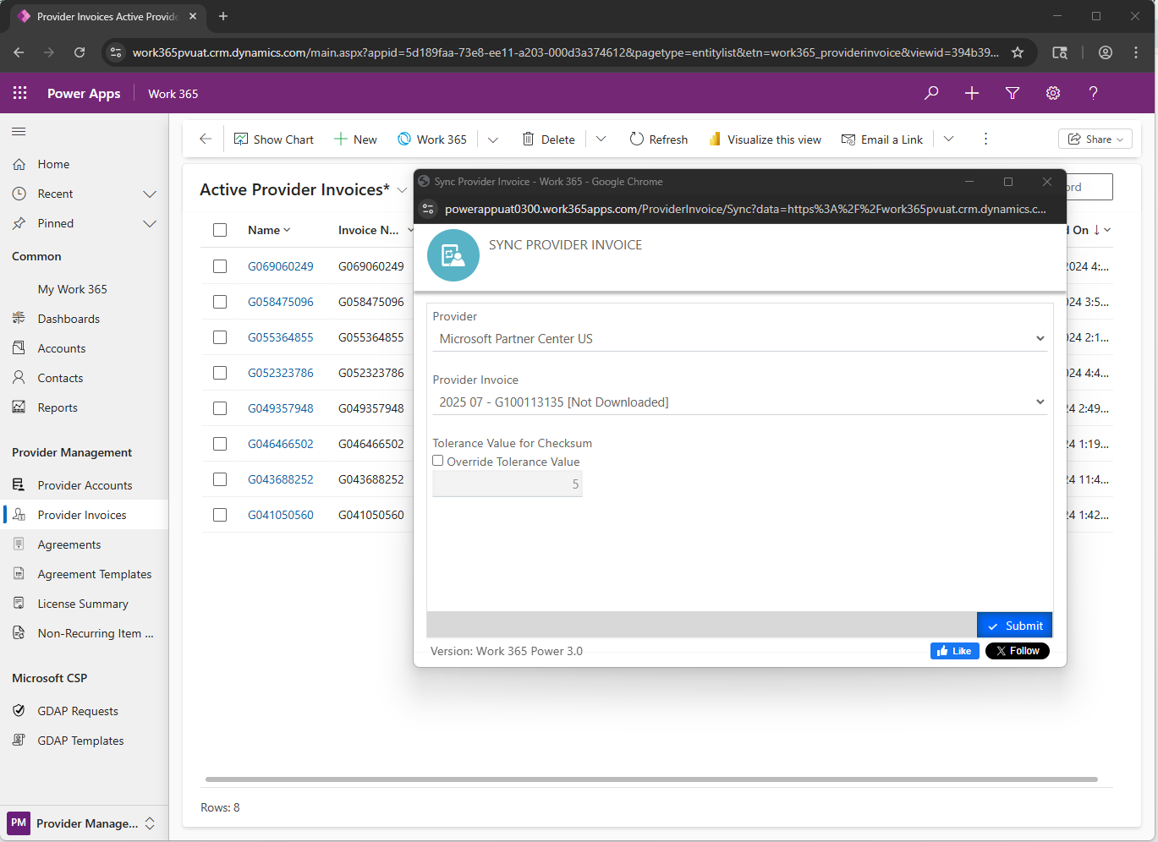
Task: Click the search magnifier in purple header
Action: pos(931,93)
